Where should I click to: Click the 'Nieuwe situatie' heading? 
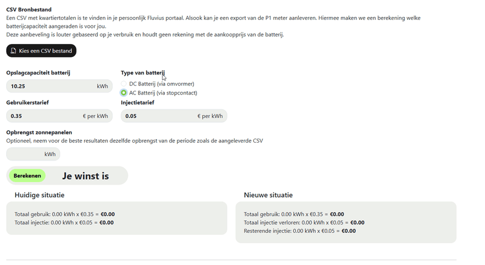pyautogui.click(x=268, y=195)
